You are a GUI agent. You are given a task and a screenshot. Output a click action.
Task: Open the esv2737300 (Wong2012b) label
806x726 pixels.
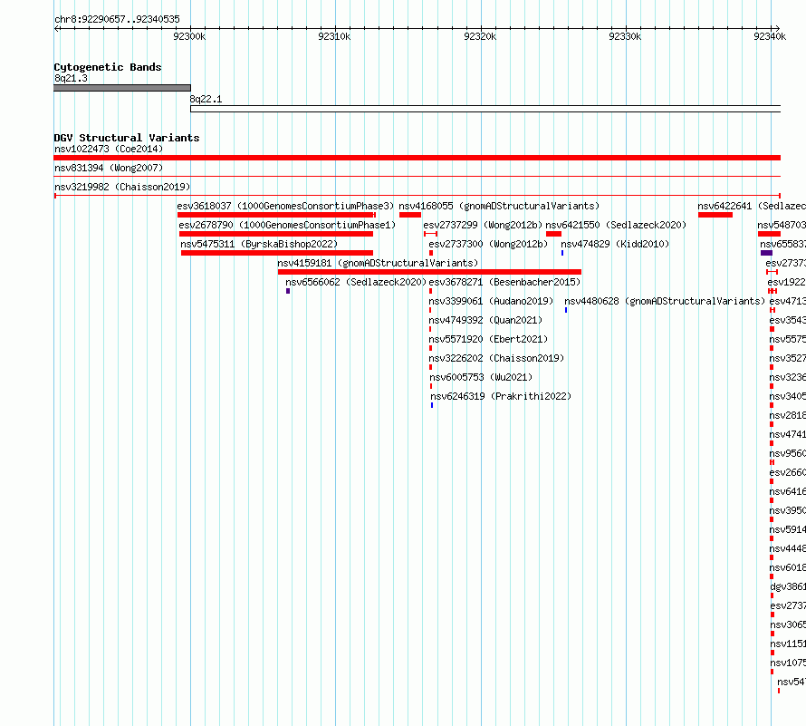[x=488, y=244]
